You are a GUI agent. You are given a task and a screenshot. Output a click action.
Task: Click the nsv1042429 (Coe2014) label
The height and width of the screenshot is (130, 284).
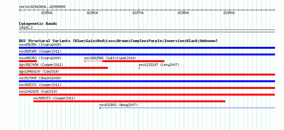(38, 91)
